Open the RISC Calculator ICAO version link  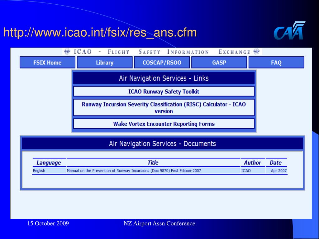point(164,107)
